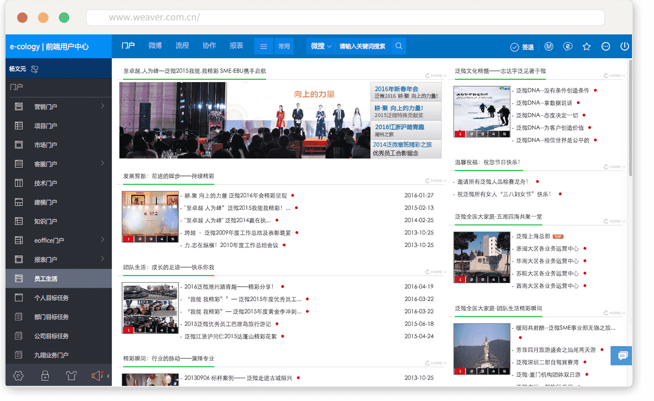Screen dimensions: 654x401
Task: Click the power logout icon
Action: (624, 46)
